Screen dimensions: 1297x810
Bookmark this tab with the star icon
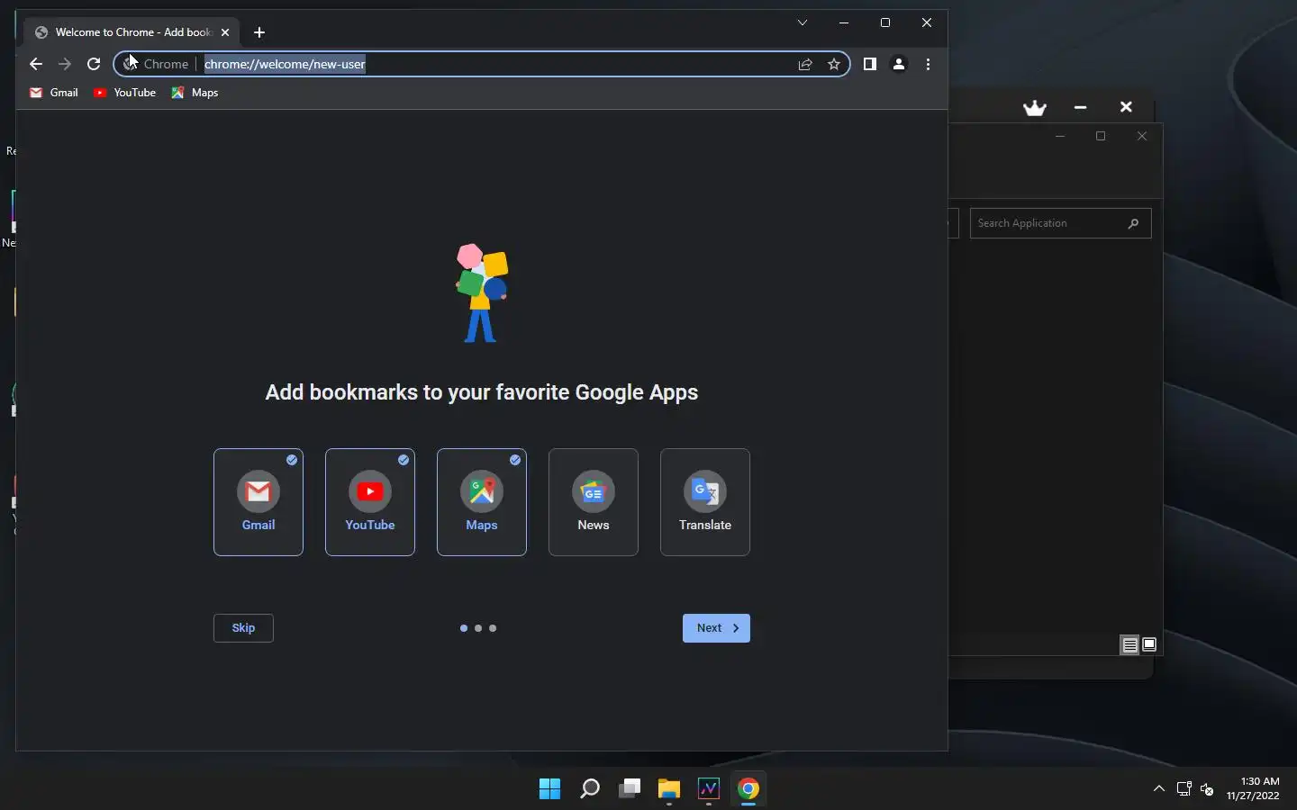(834, 64)
